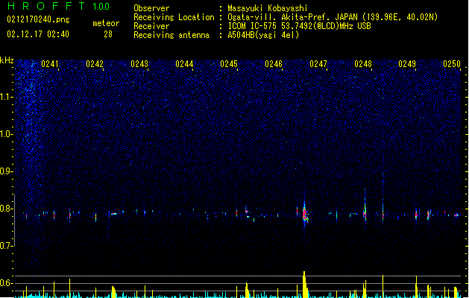Click the 0249 time marker
The width and height of the screenshot is (469, 298).
407,64
